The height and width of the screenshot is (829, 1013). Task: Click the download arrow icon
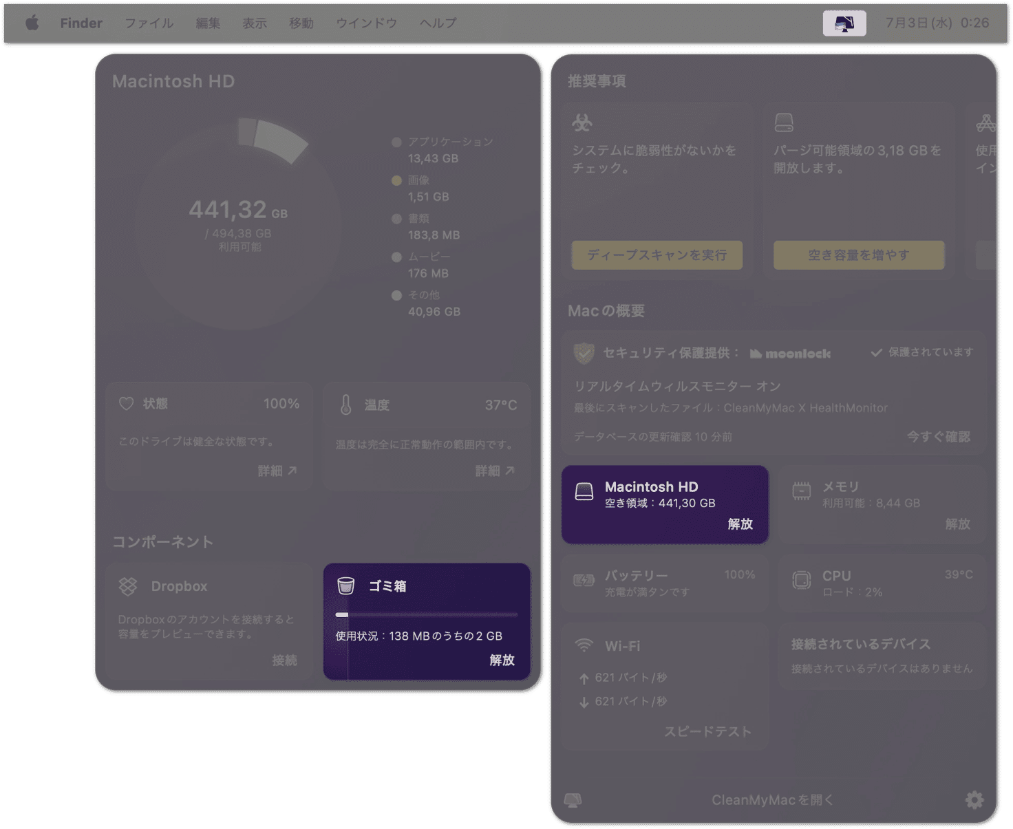tap(584, 702)
